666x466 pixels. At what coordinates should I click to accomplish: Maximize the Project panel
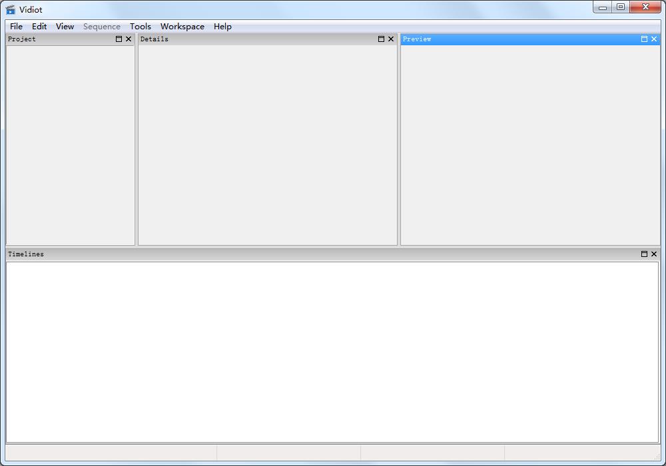(119, 39)
